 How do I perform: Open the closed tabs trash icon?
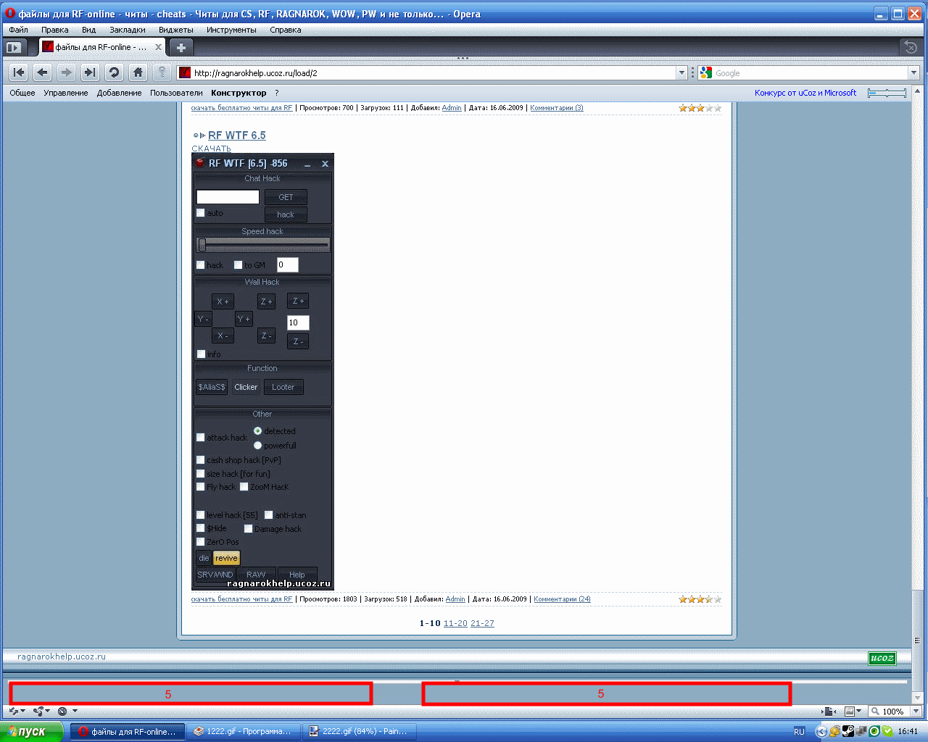pyautogui.click(x=911, y=48)
